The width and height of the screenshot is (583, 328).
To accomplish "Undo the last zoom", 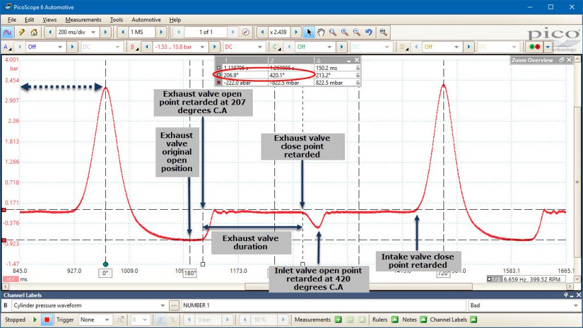I will 368,32.
